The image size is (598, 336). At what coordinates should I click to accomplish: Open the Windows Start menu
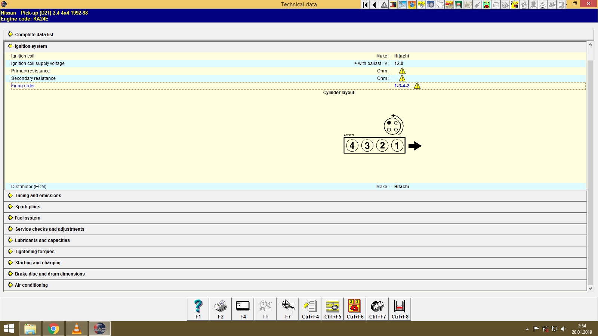pos(8,329)
